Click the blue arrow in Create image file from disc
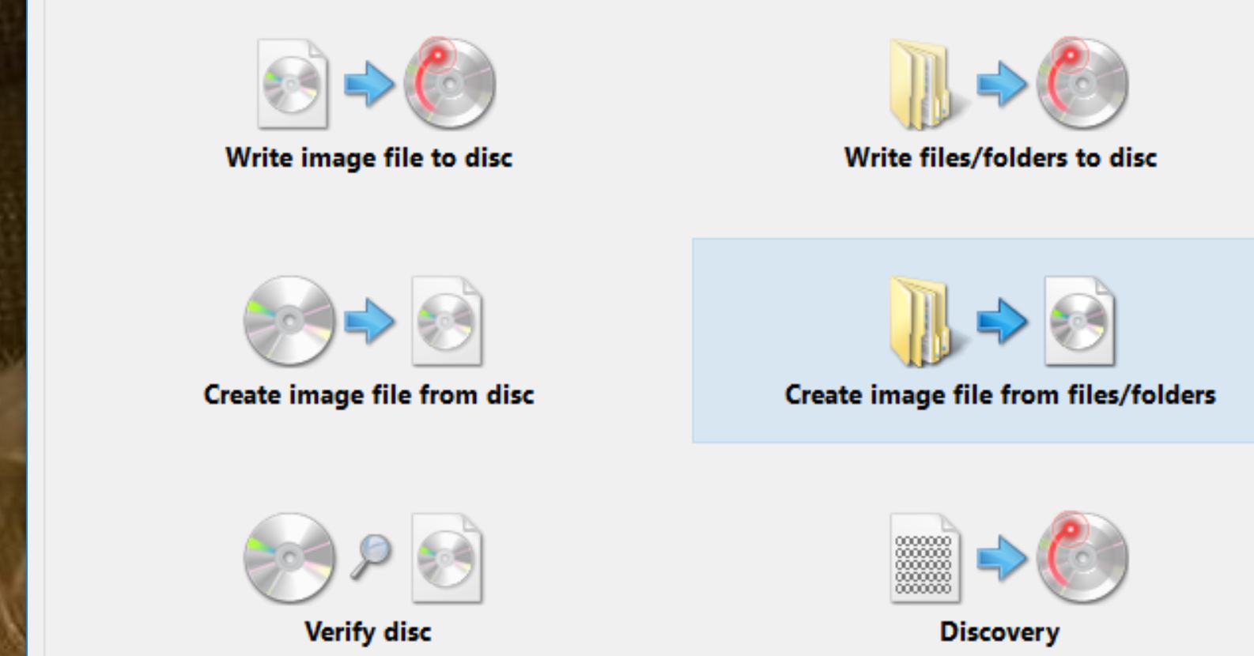The height and width of the screenshot is (656, 1254). coord(369,321)
